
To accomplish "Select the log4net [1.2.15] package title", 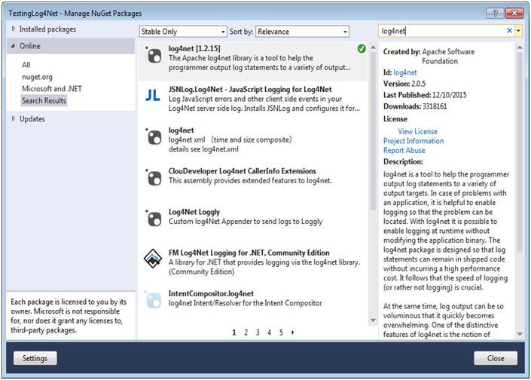I will tap(194, 48).
